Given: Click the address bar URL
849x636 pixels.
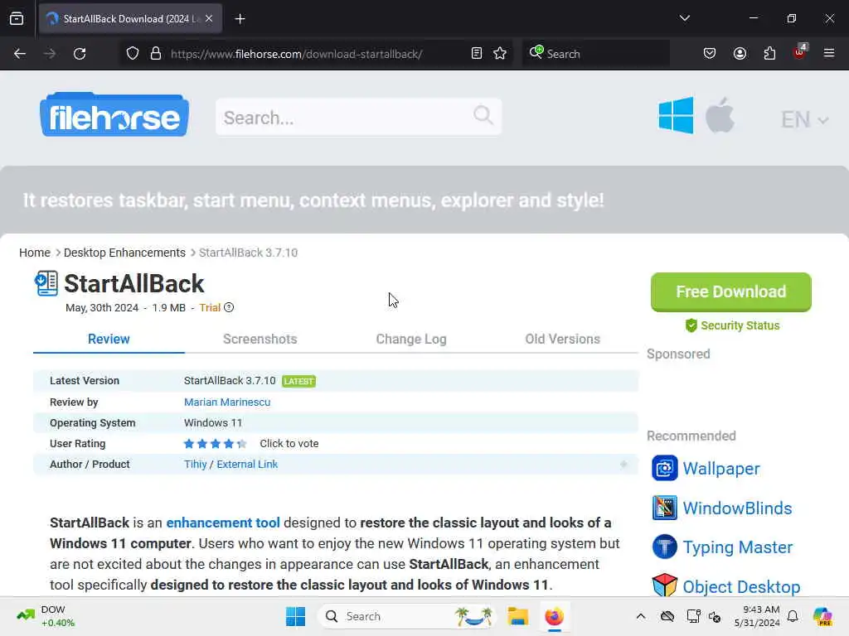Looking at the screenshot, I should (x=296, y=54).
